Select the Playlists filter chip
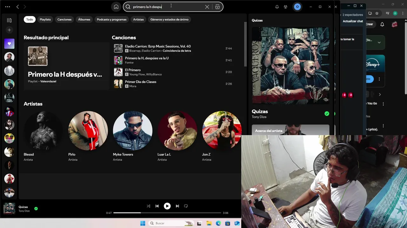 click(x=45, y=19)
